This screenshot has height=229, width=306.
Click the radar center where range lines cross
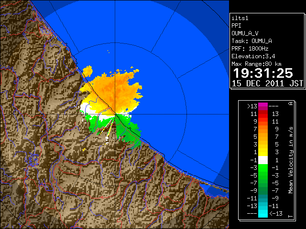point(115,114)
